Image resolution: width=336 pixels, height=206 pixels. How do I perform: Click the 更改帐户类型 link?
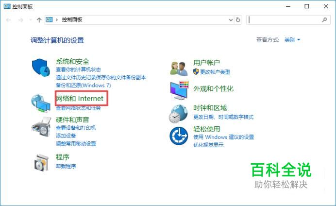(x=215, y=72)
